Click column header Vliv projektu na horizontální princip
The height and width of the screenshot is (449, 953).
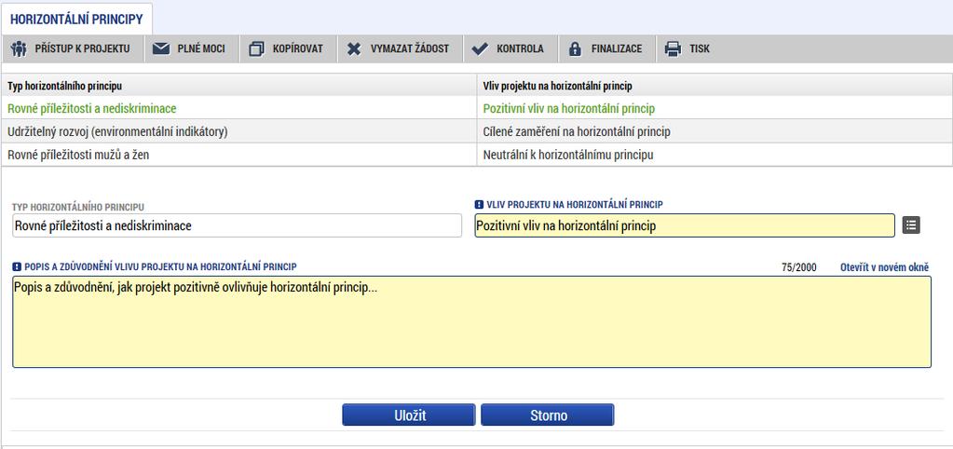pos(715,86)
